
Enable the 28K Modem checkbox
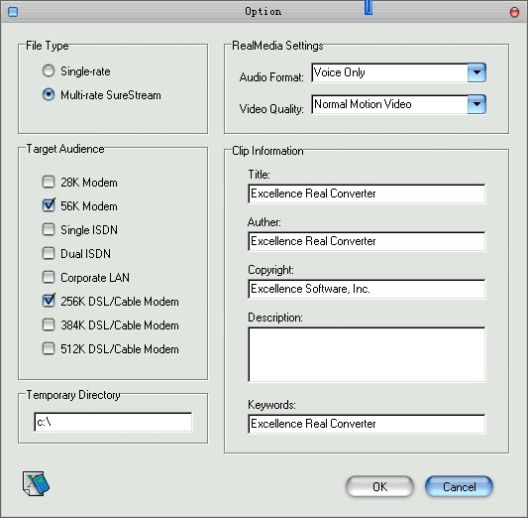click(49, 182)
